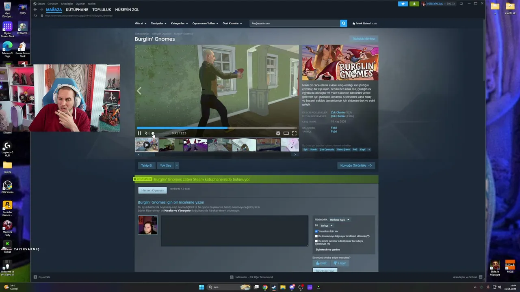Viewport: 520px width, 292px height.
Task: Switch the trailer to theater mode
Action: click(x=286, y=133)
